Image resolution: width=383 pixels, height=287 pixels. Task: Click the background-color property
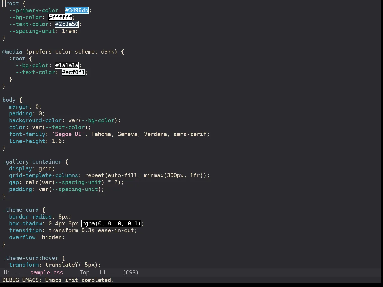tap(35, 120)
